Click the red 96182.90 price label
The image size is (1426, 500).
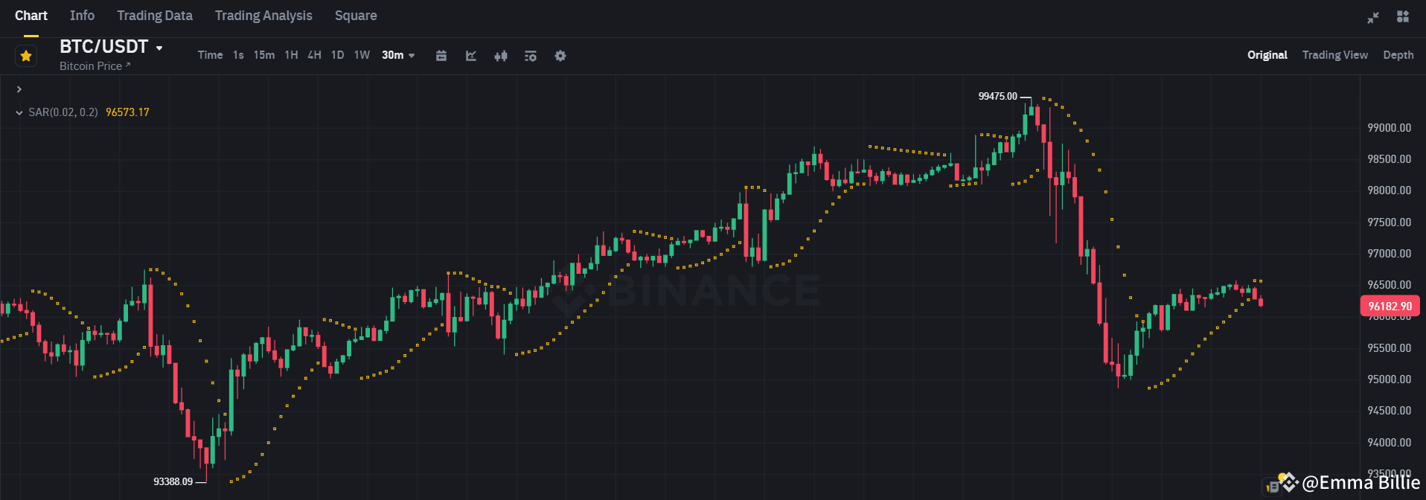pyautogui.click(x=1389, y=306)
